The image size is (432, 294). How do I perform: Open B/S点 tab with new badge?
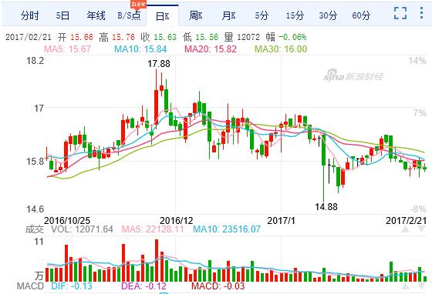click(x=129, y=15)
